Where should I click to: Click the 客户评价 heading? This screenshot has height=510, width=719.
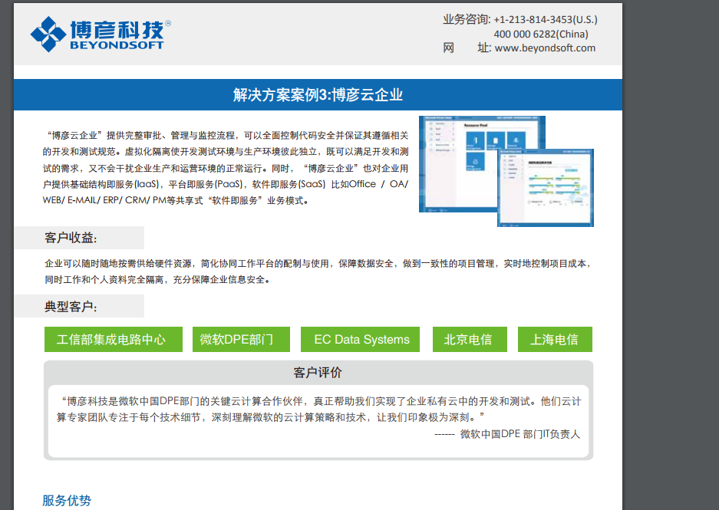pyautogui.click(x=318, y=373)
